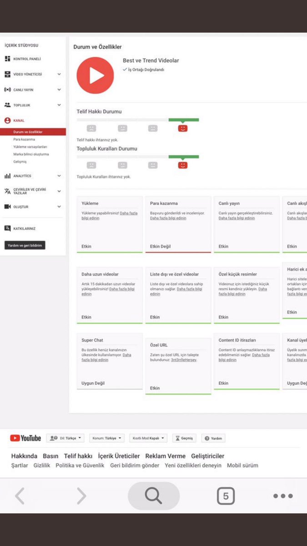Open the Konum: Türkiye location dropdown
This screenshot has height=546, width=307.
coord(107,438)
